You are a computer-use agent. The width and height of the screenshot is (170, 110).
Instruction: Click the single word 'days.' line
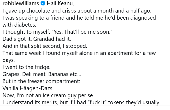tap(9, 60)
